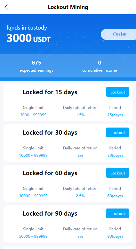
Task: Select the Locked for 90 days title
Action: pyautogui.click(x=50, y=214)
